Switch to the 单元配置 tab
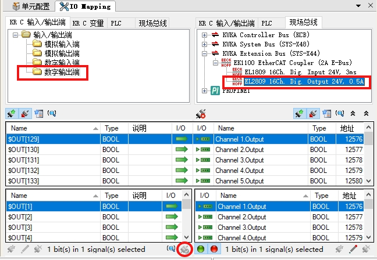This screenshot has height=260, width=377. (31, 6)
